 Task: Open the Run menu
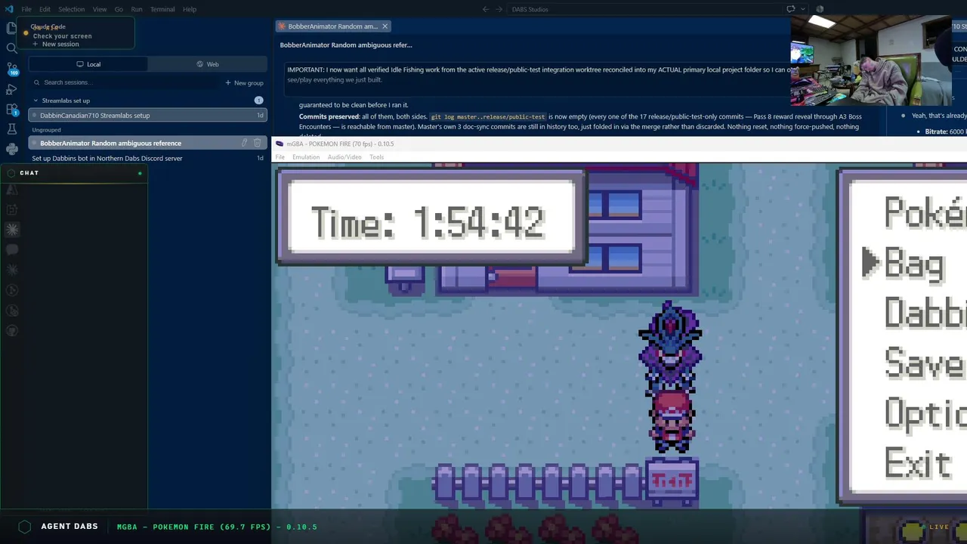137,9
